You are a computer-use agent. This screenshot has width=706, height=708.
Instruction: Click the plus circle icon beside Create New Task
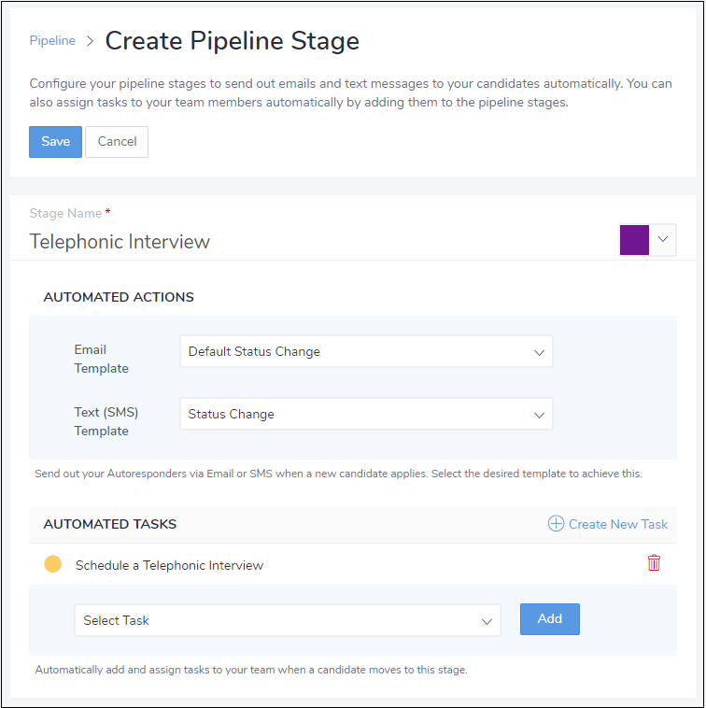point(556,524)
